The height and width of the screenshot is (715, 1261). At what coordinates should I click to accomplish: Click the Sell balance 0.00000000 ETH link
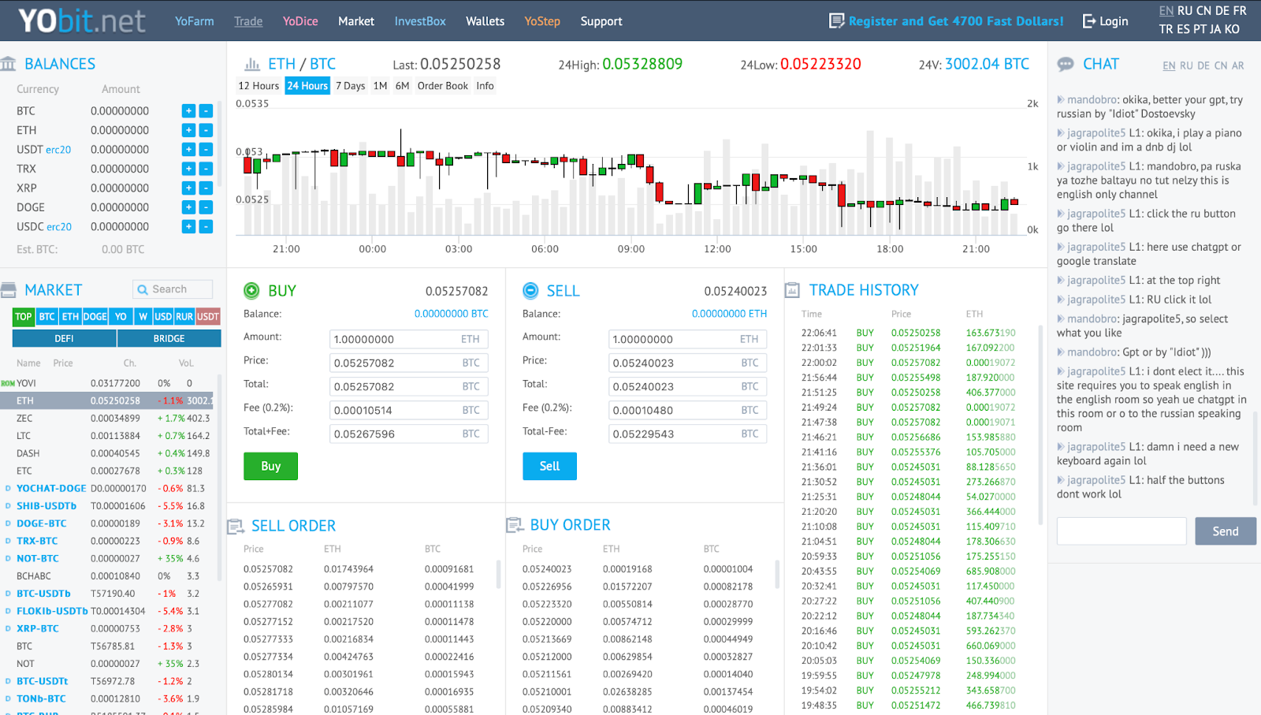click(730, 314)
